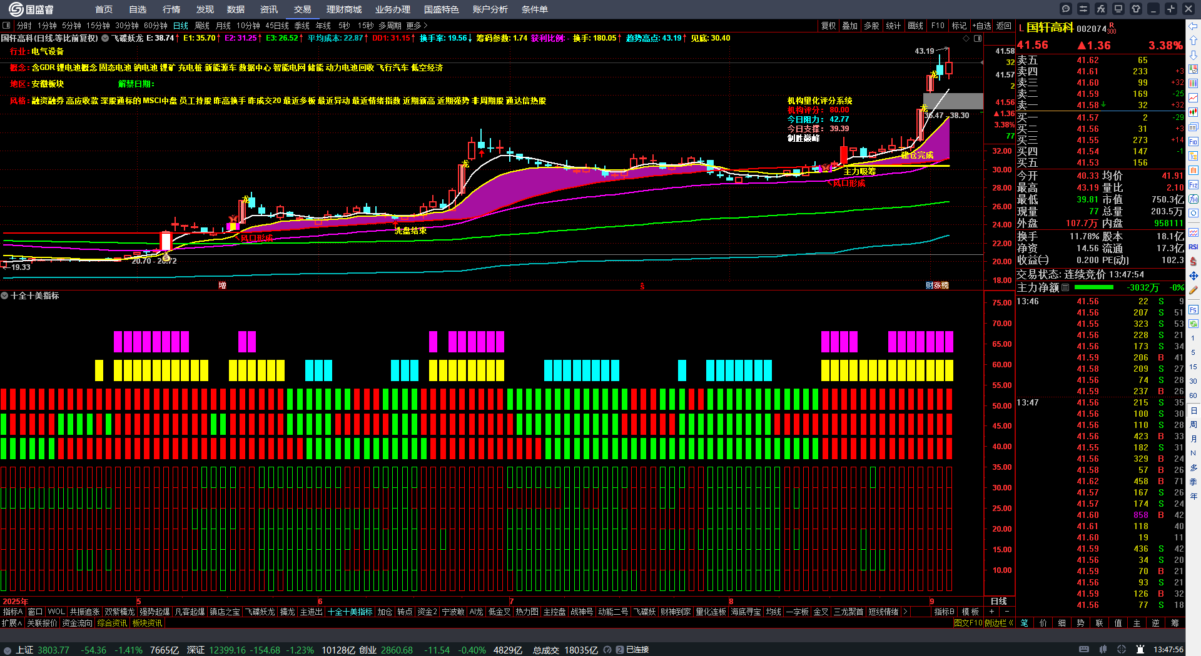
Task: Click the +自选 add to watchlist button
Action: click(x=981, y=26)
